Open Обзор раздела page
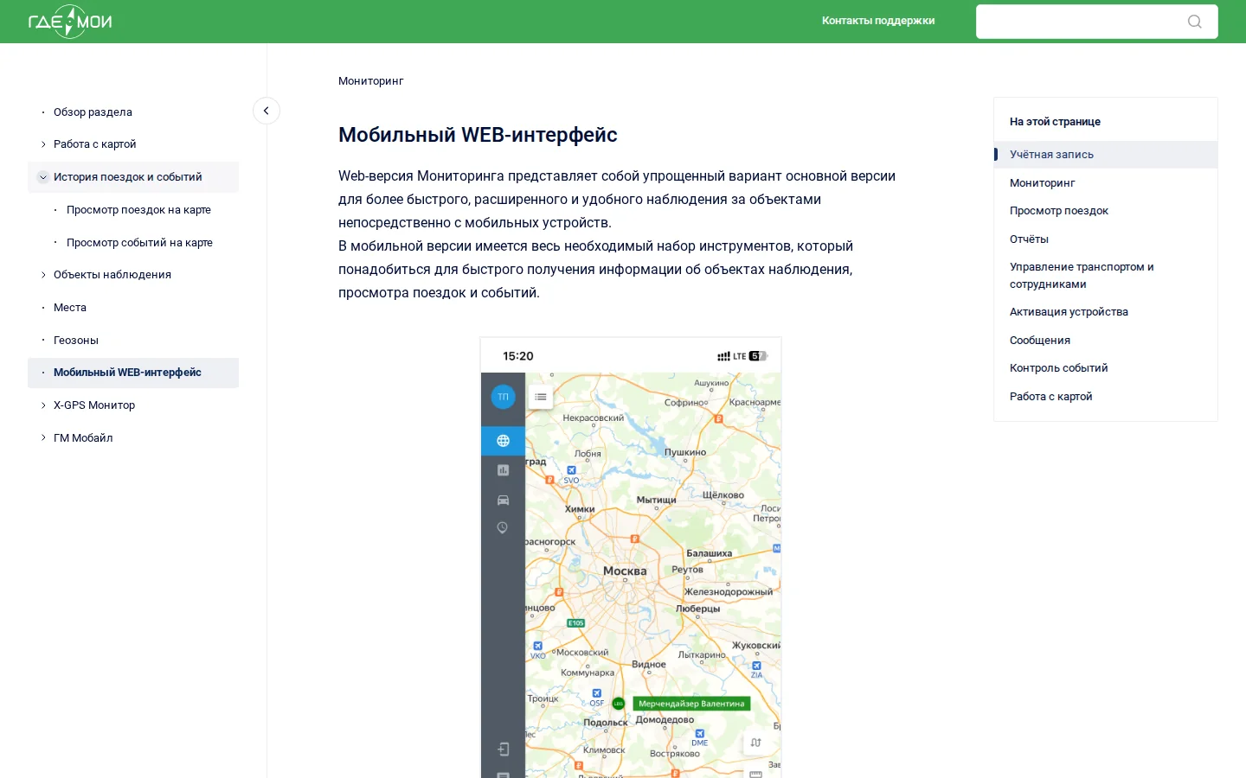Screen dimensions: 1246x778 pyautogui.click(x=93, y=112)
